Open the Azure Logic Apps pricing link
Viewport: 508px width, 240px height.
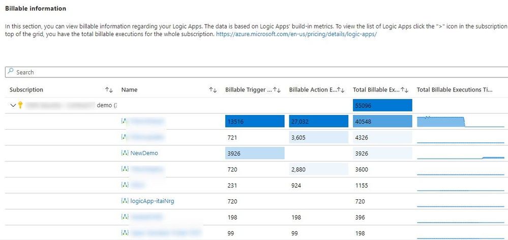click(296, 34)
